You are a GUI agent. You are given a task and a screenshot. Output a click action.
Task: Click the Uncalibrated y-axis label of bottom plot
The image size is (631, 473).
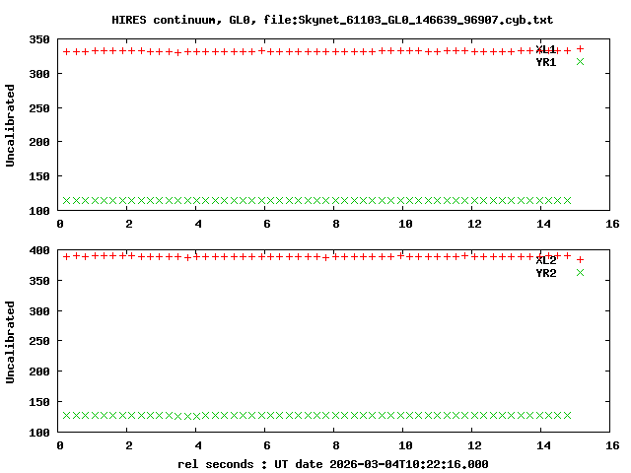coord(11,342)
